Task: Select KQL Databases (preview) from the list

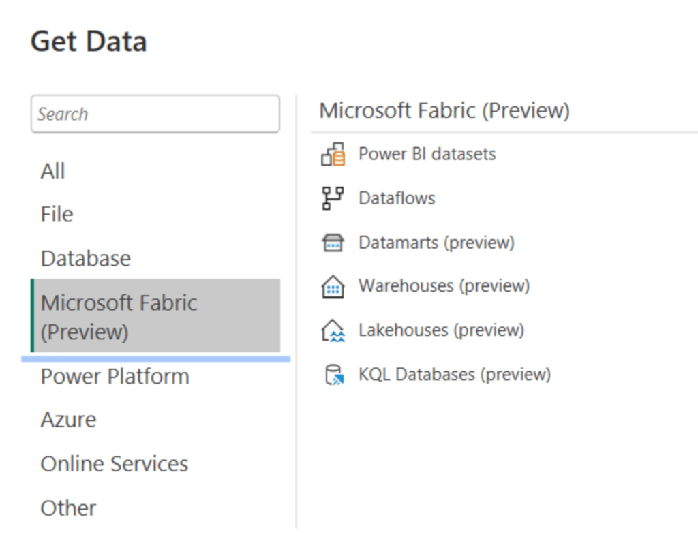Action: click(453, 374)
